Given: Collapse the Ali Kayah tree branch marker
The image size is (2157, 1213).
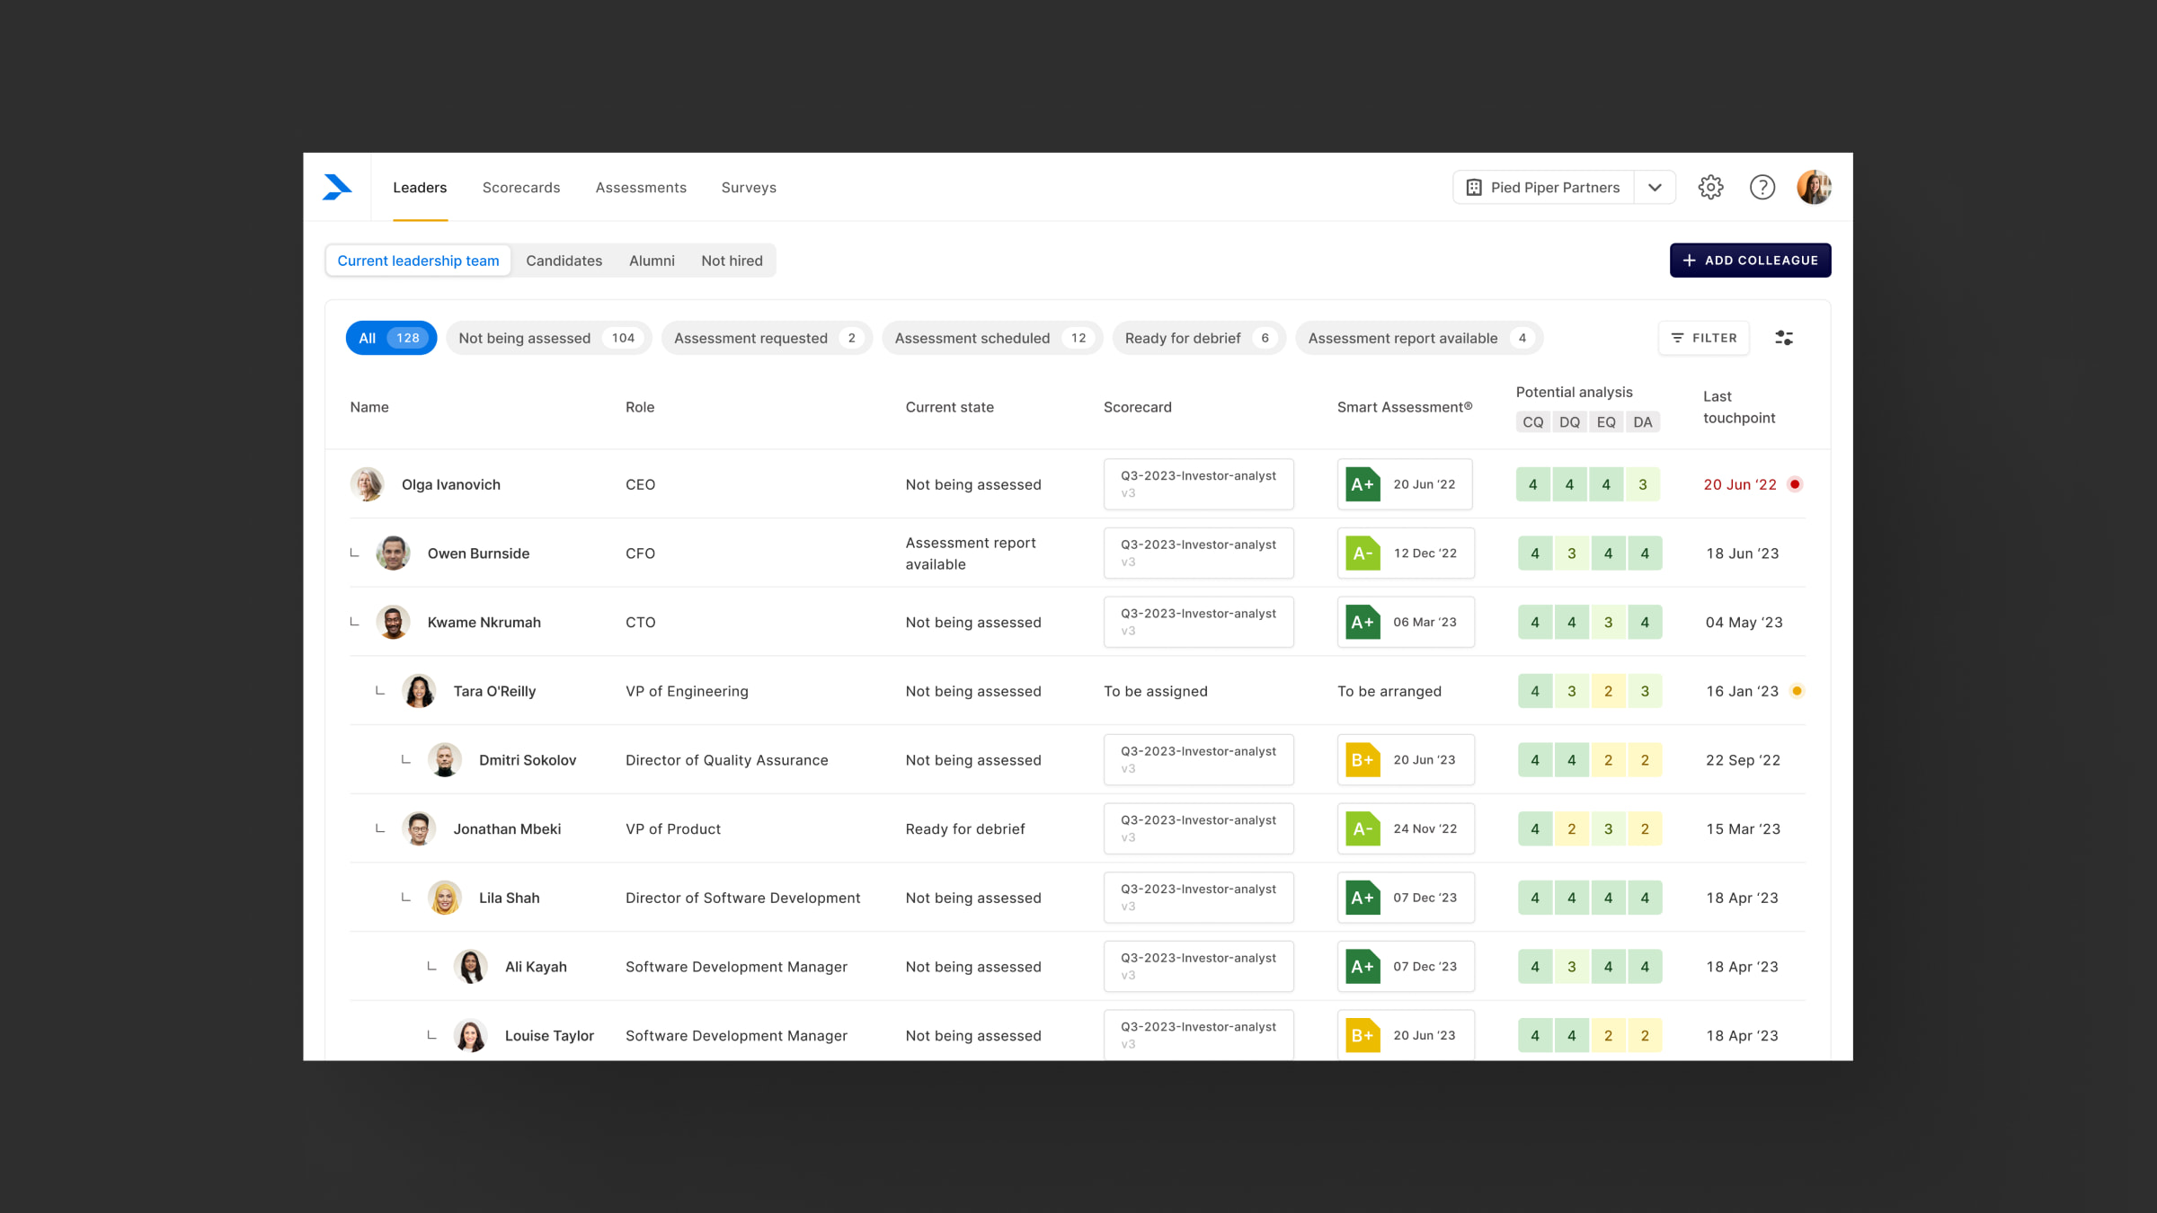Looking at the screenshot, I should coord(432,967).
